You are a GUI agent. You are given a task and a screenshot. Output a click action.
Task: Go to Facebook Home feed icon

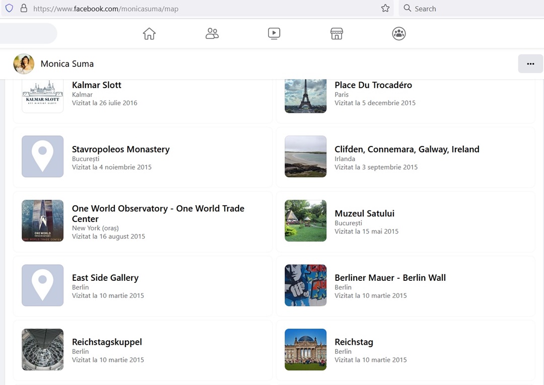coord(149,34)
